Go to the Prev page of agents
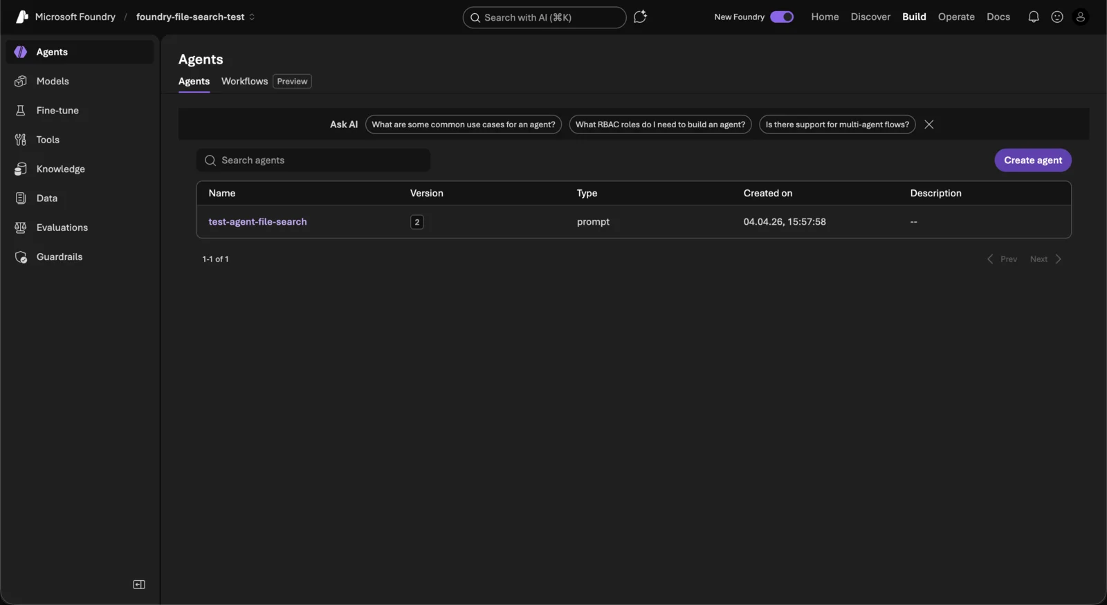The height and width of the screenshot is (605, 1107). (x=1002, y=259)
